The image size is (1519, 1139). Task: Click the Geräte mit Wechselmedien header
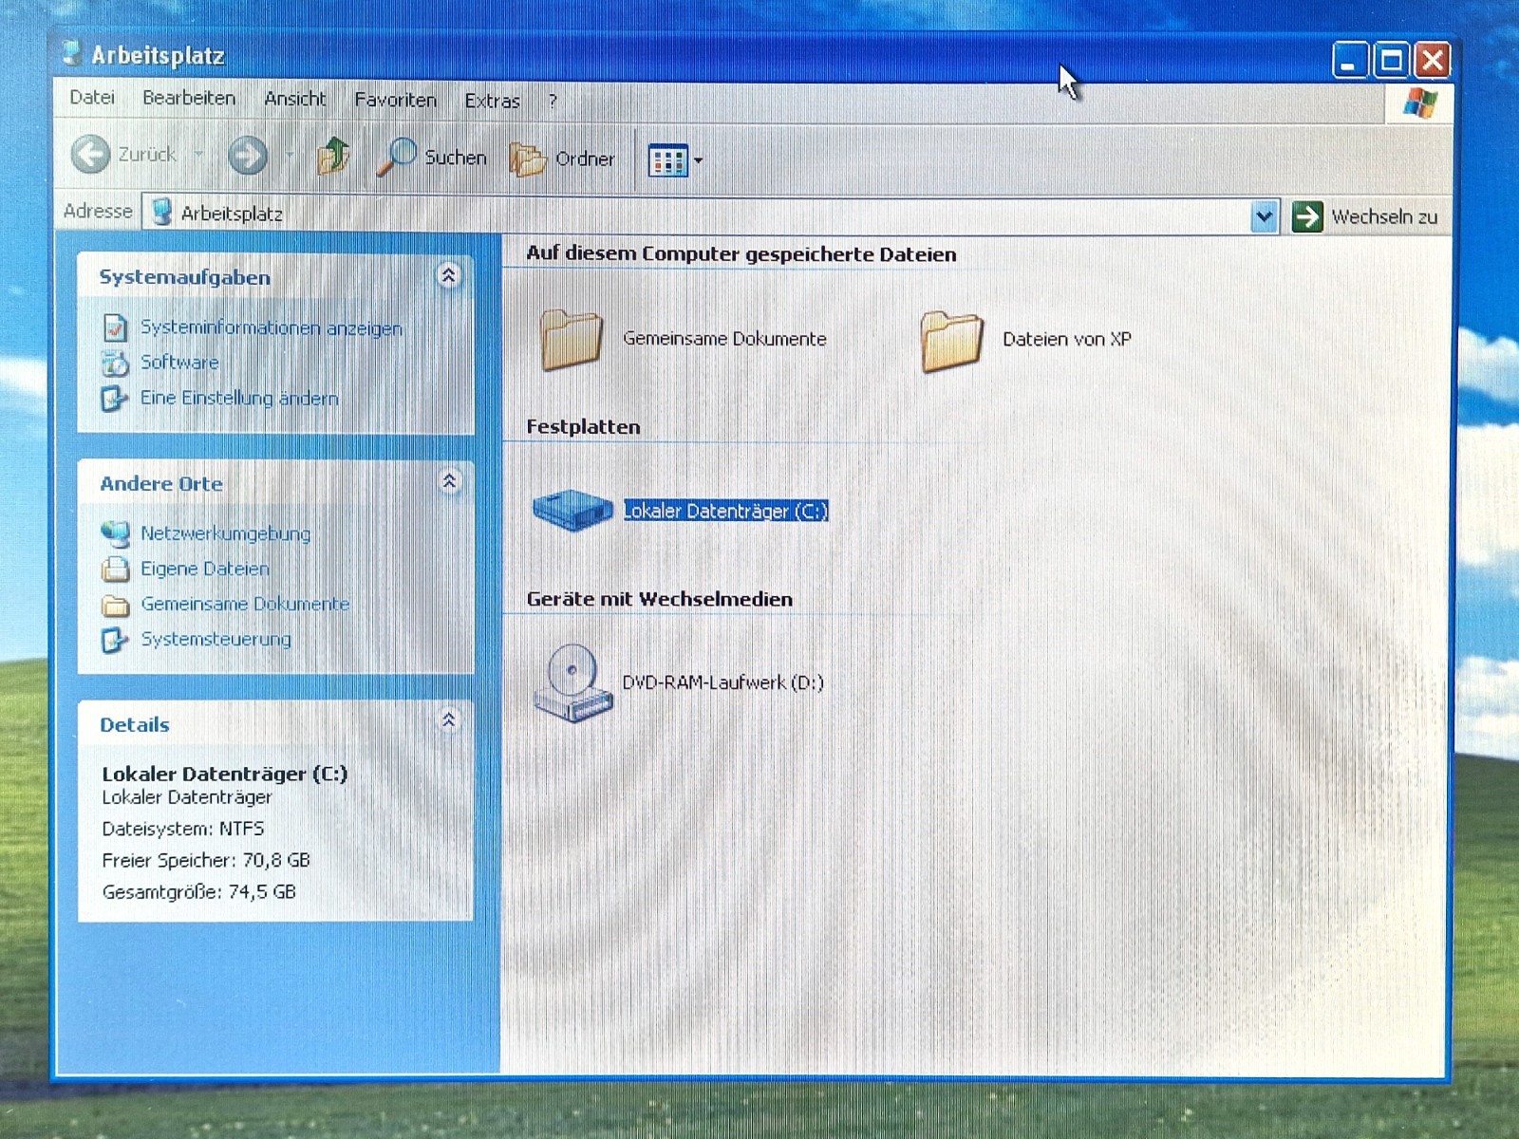pyautogui.click(x=660, y=599)
